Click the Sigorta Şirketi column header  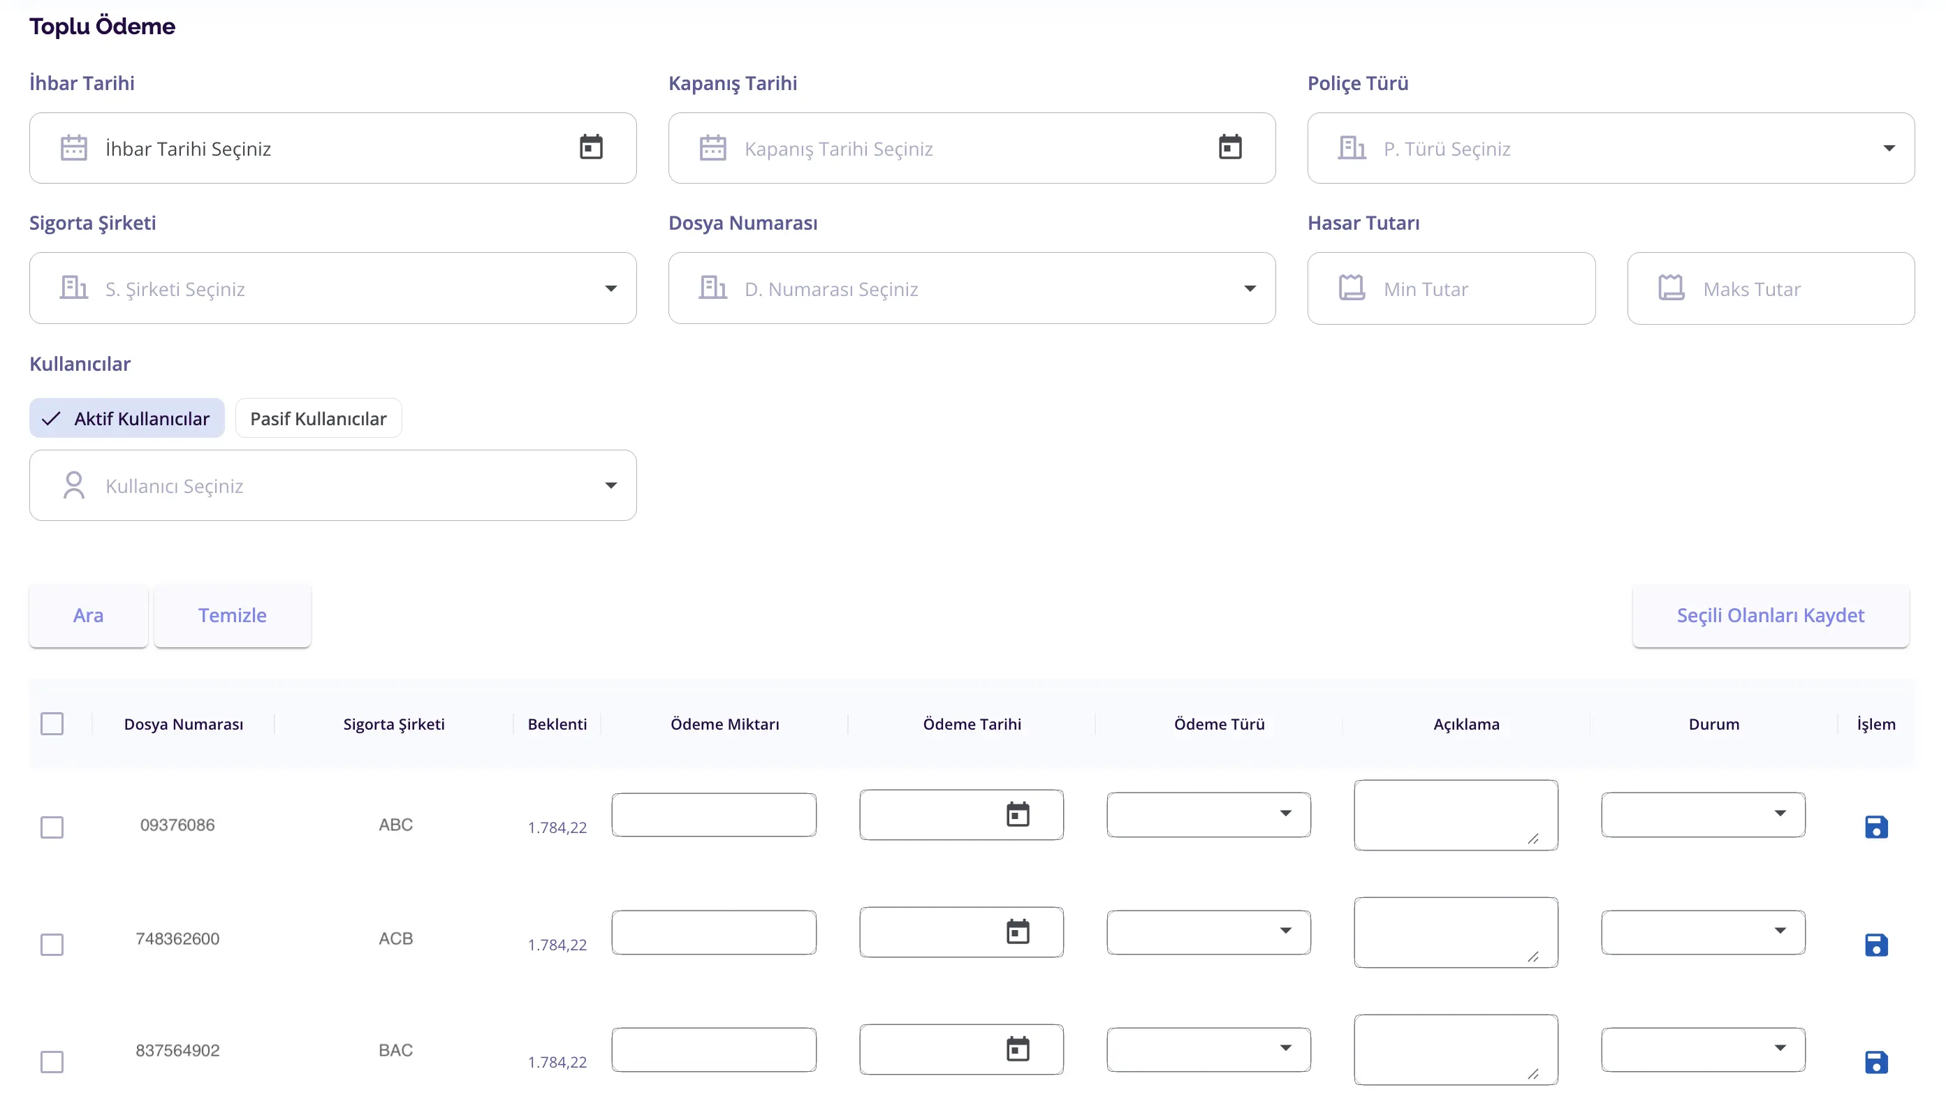pyautogui.click(x=394, y=724)
